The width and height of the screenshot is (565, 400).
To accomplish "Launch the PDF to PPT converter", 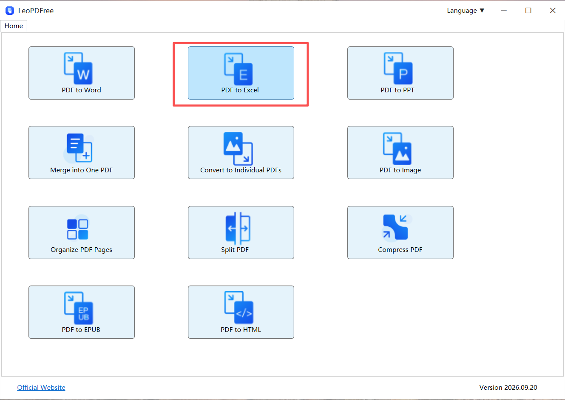I will point(400,73).
